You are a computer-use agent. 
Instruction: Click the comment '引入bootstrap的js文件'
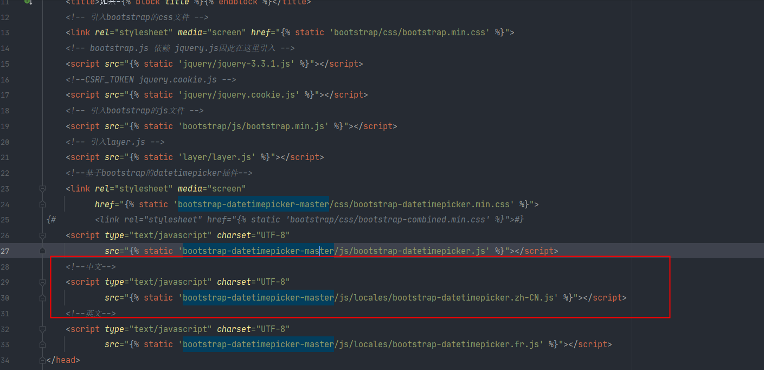tap(134, 111)
